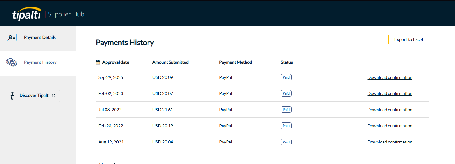Screen dimensions: 455x164
Task: Click the Amount Submitted column header
Action: [x=170, y=62]
